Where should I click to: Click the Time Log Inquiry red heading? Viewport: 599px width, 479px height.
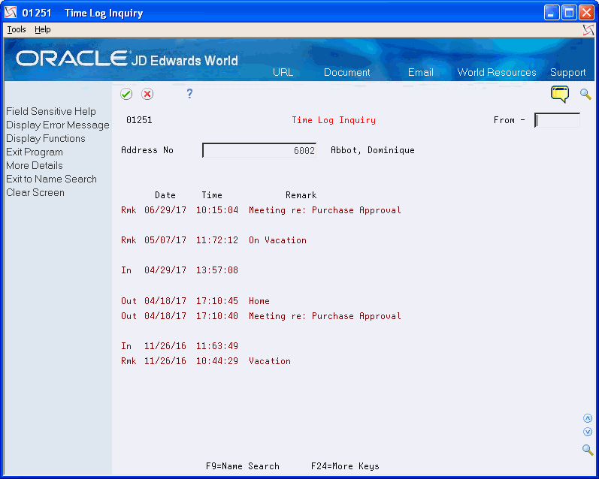334,120
